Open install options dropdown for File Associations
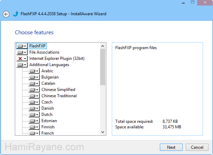 coord(22,52)
